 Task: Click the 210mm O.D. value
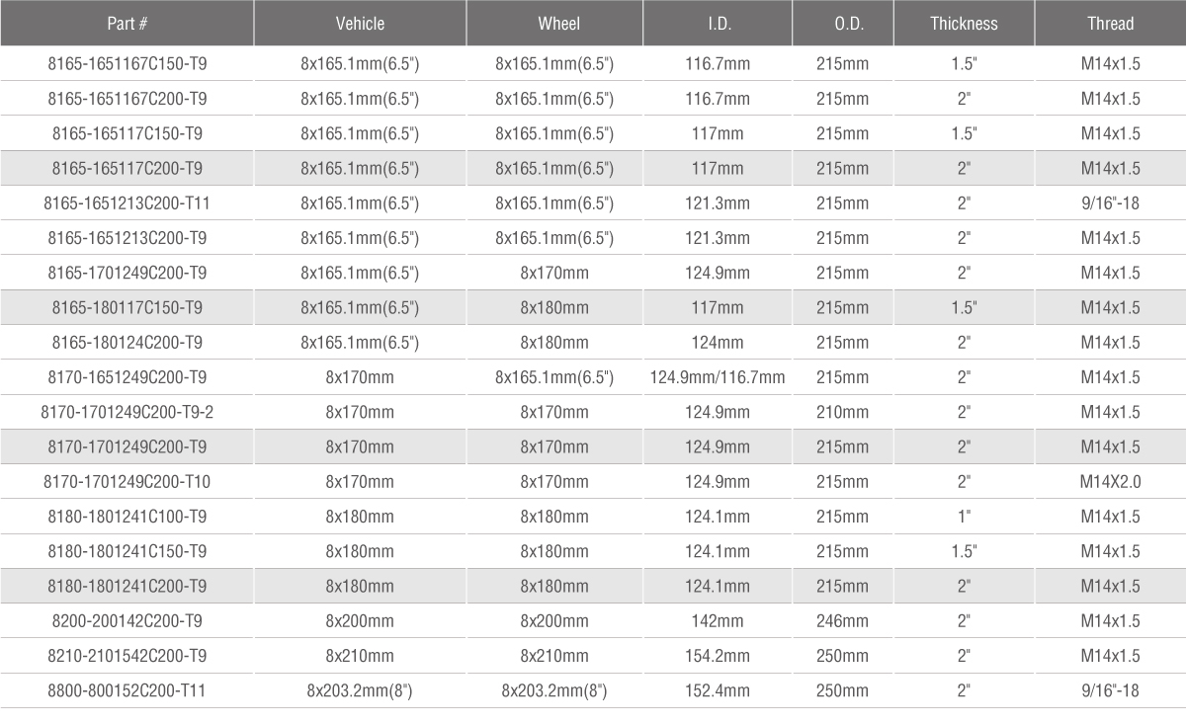pyautogui.click(x=842, y=412)
